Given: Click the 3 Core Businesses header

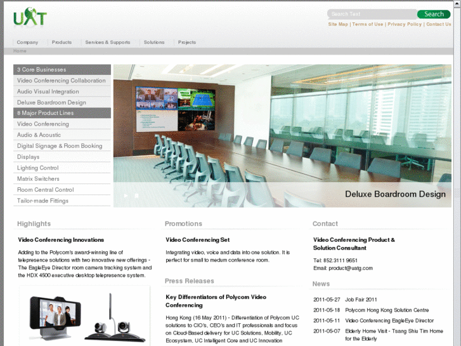Looking at the screenshot, I should tap(62, 69).
